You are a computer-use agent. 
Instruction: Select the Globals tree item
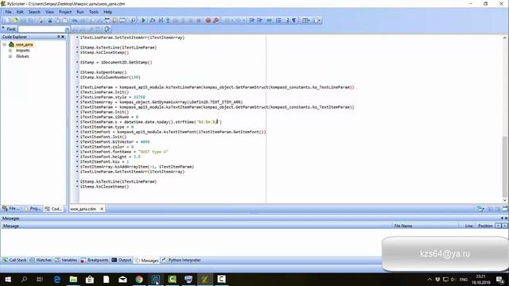click(x=22, y=56)
